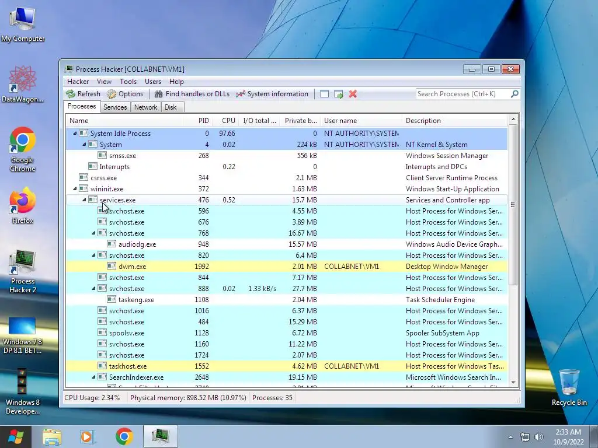The image size is (598, 448).
Task: Select the smss.exe process row
Action: click(x=287, y=155)
